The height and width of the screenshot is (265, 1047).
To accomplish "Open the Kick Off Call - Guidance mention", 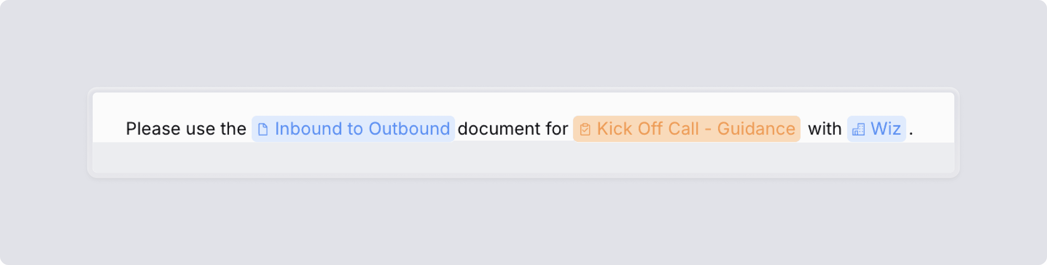I will point(687,129).
